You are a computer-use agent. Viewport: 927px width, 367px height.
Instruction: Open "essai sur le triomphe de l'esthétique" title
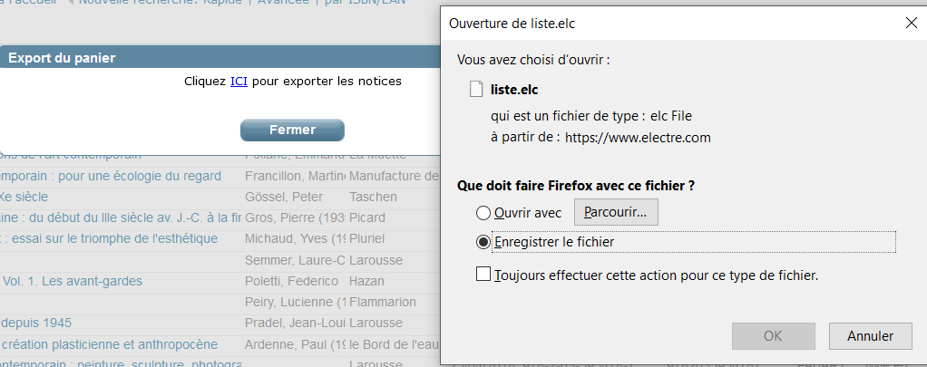pos(109,238)
